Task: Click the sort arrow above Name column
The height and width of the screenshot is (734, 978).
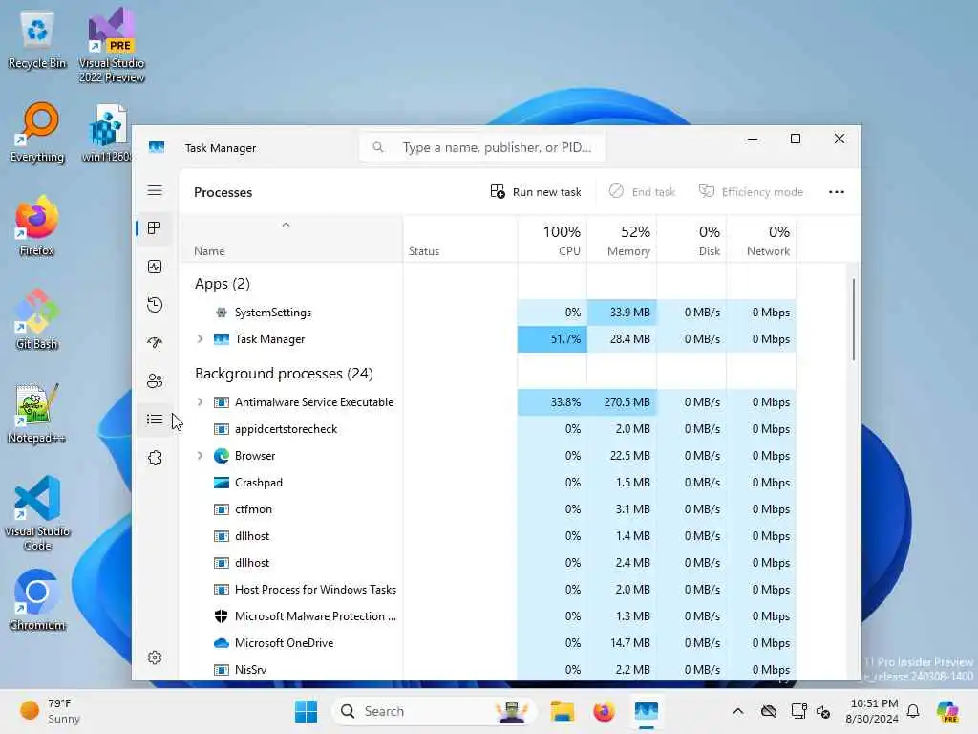Action: tap(286, 225)
